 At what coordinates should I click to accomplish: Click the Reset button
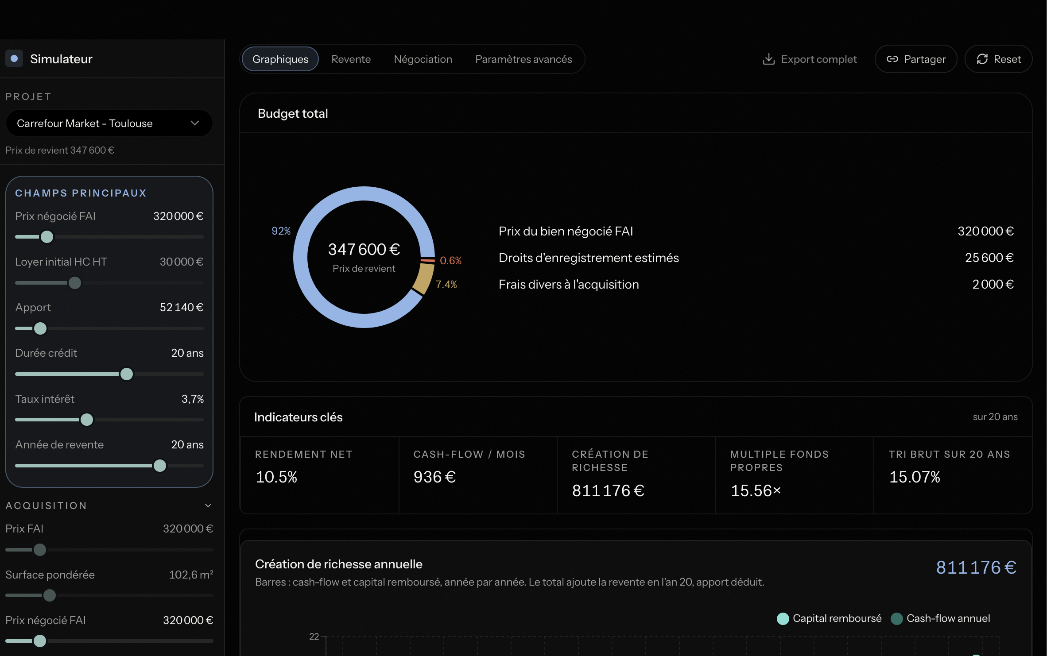(999, 59)
